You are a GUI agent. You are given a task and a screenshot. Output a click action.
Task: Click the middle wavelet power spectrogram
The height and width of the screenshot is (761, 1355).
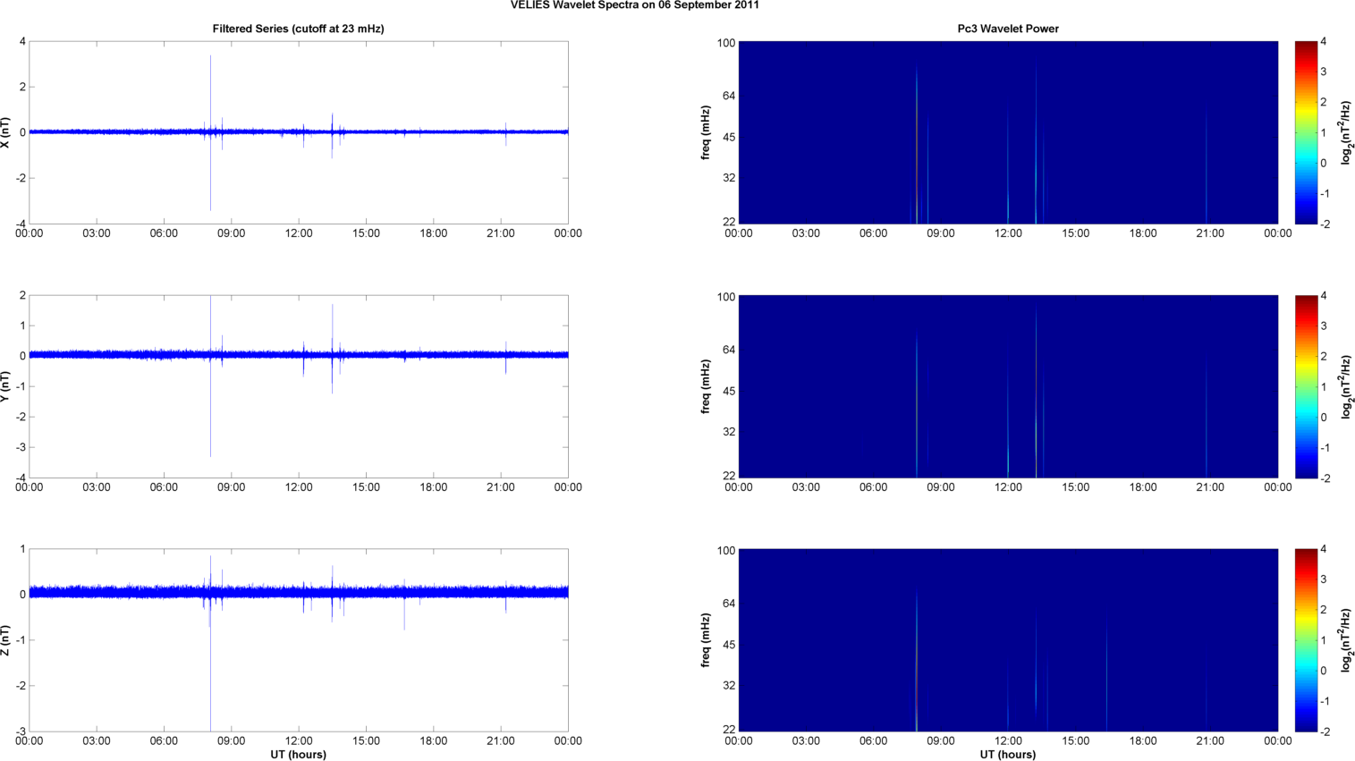click(x=1008, y=386)
